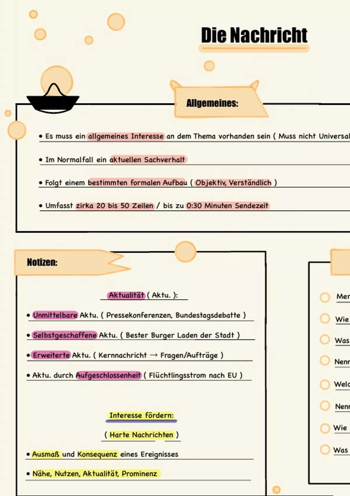The height and width of the screenshot is (496, 350).
Task: Click the 'Aktualität' highlighted heading
Action: pos(127,295)
